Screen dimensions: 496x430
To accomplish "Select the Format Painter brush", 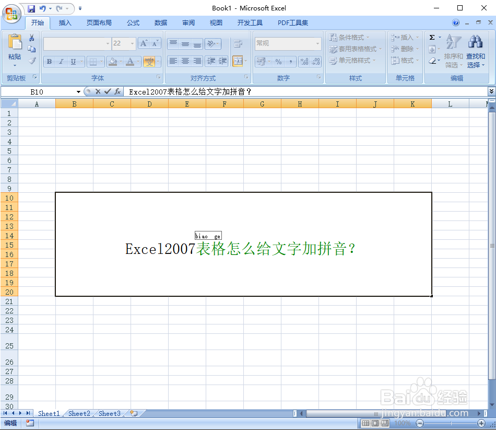I will [x=32, y=61].
